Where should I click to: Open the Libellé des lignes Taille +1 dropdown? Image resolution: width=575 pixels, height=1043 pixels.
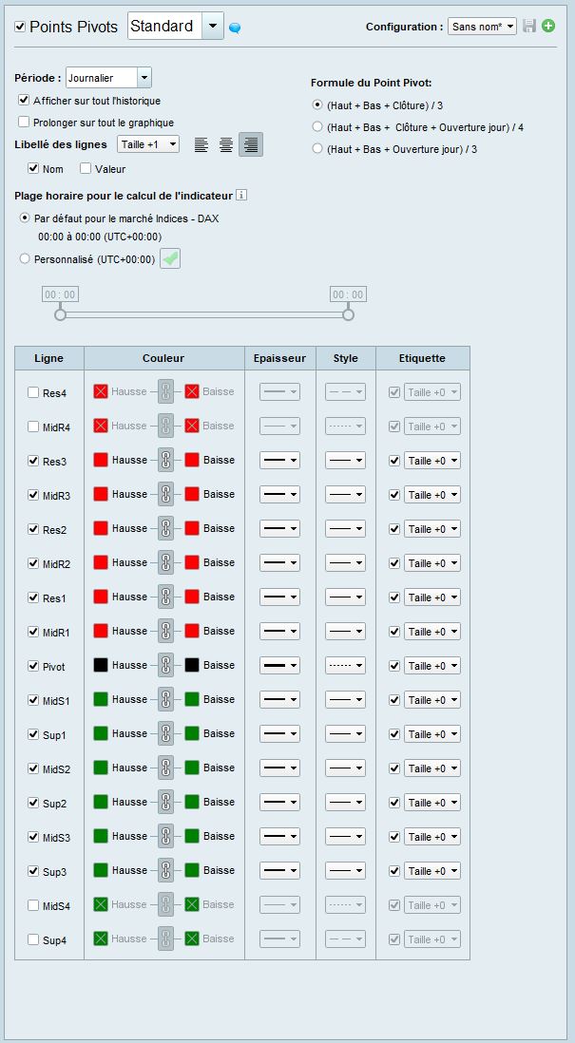[147, 143]
